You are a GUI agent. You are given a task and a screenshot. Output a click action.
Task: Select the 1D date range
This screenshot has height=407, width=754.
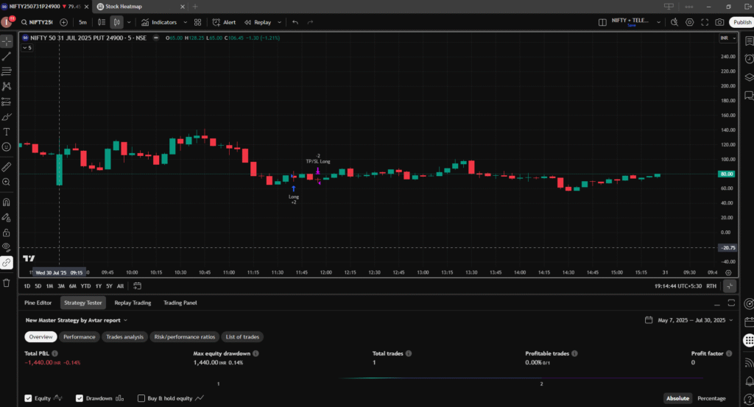point(27,286)
